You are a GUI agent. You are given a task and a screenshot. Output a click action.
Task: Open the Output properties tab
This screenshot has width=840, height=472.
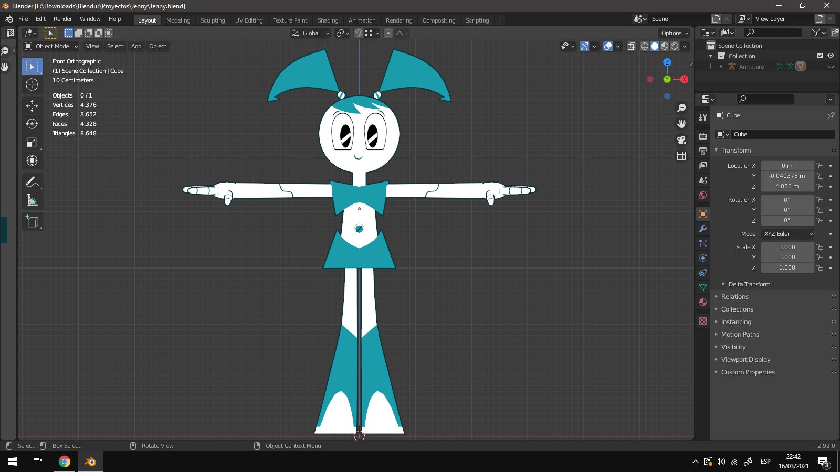[x=703, y=151]
